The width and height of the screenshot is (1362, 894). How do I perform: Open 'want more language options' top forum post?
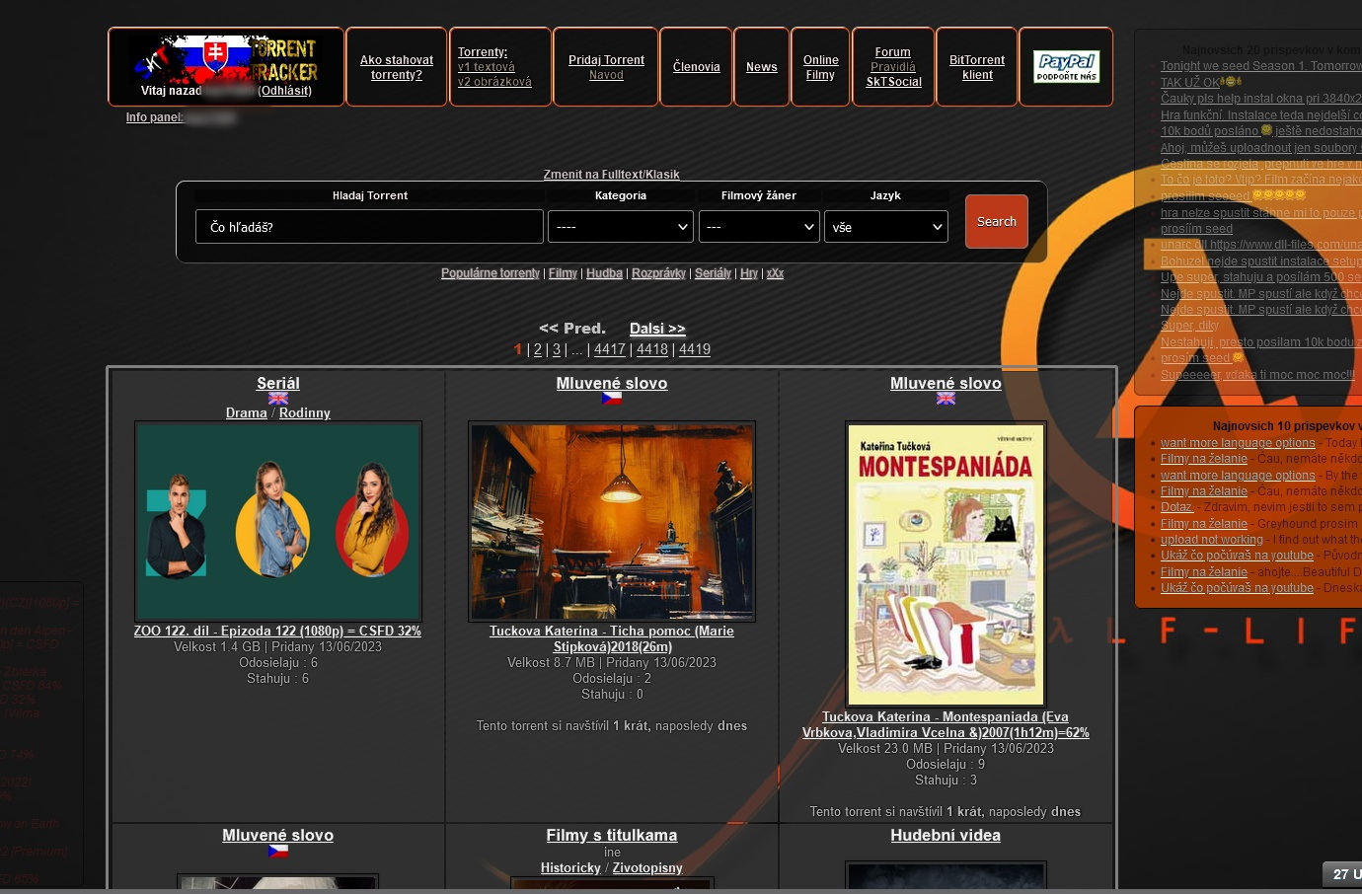[x=1238, y=443]
